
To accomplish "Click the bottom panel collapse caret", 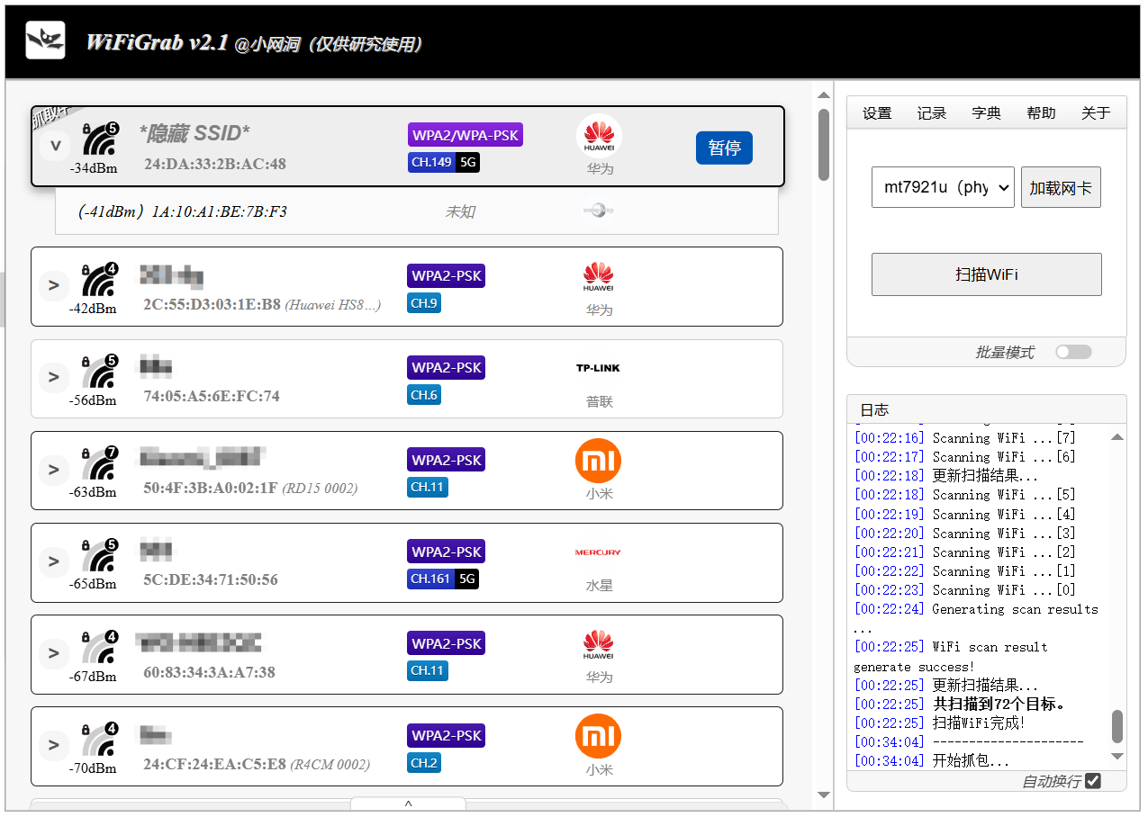I will pyautogui.click(x=408, y=804).
